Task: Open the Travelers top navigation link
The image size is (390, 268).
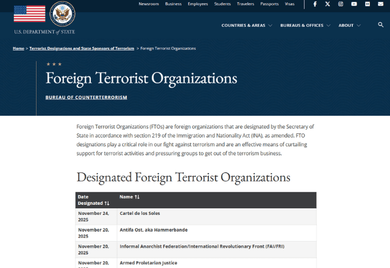Action: pos(246,4)
